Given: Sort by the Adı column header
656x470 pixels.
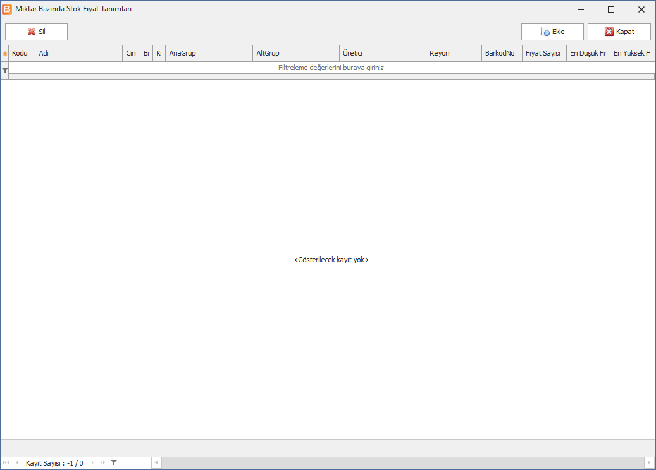Looking at the screenshot, I should point(78,54).
